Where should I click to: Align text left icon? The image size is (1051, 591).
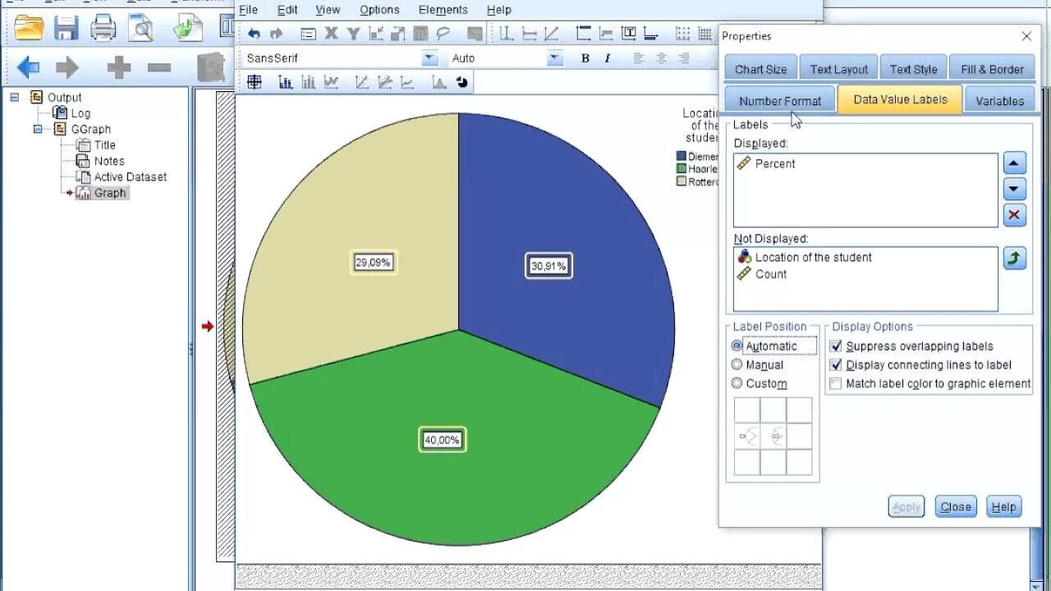coord(639,58)
